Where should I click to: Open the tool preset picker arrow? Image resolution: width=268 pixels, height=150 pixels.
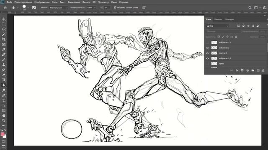click(x=18, y=7)
